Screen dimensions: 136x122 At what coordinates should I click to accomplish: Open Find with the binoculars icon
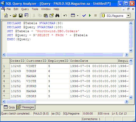pos(57,16)
